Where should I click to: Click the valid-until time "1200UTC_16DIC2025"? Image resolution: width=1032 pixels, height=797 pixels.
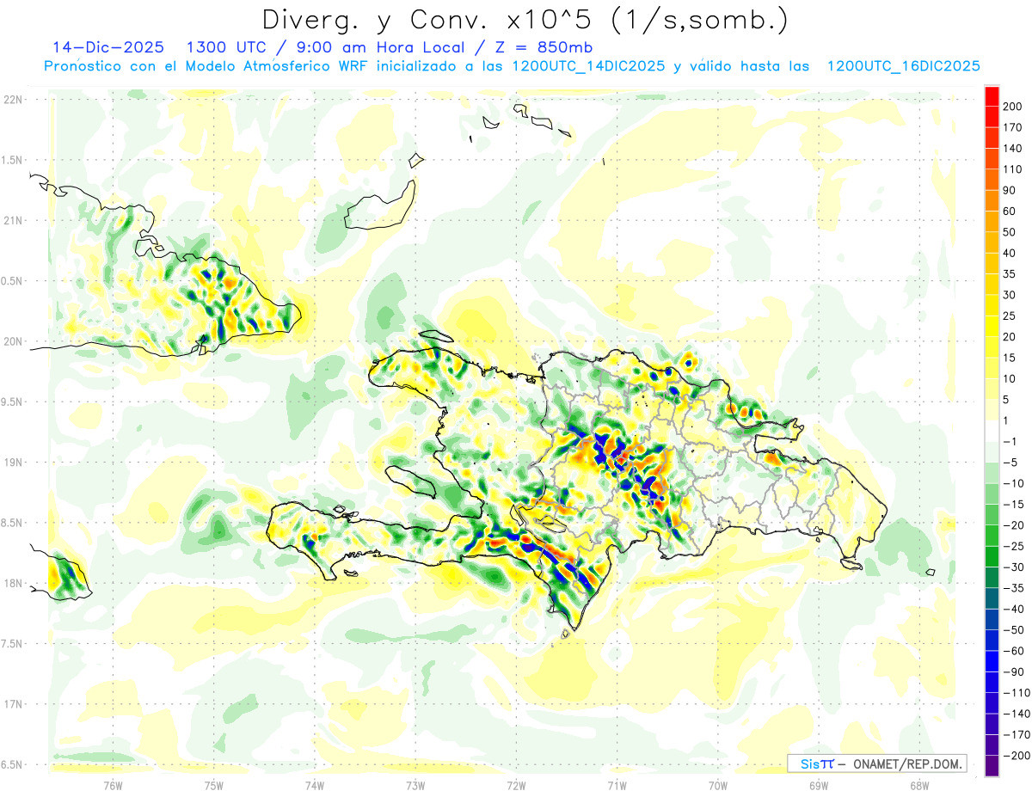pos(903,66)
